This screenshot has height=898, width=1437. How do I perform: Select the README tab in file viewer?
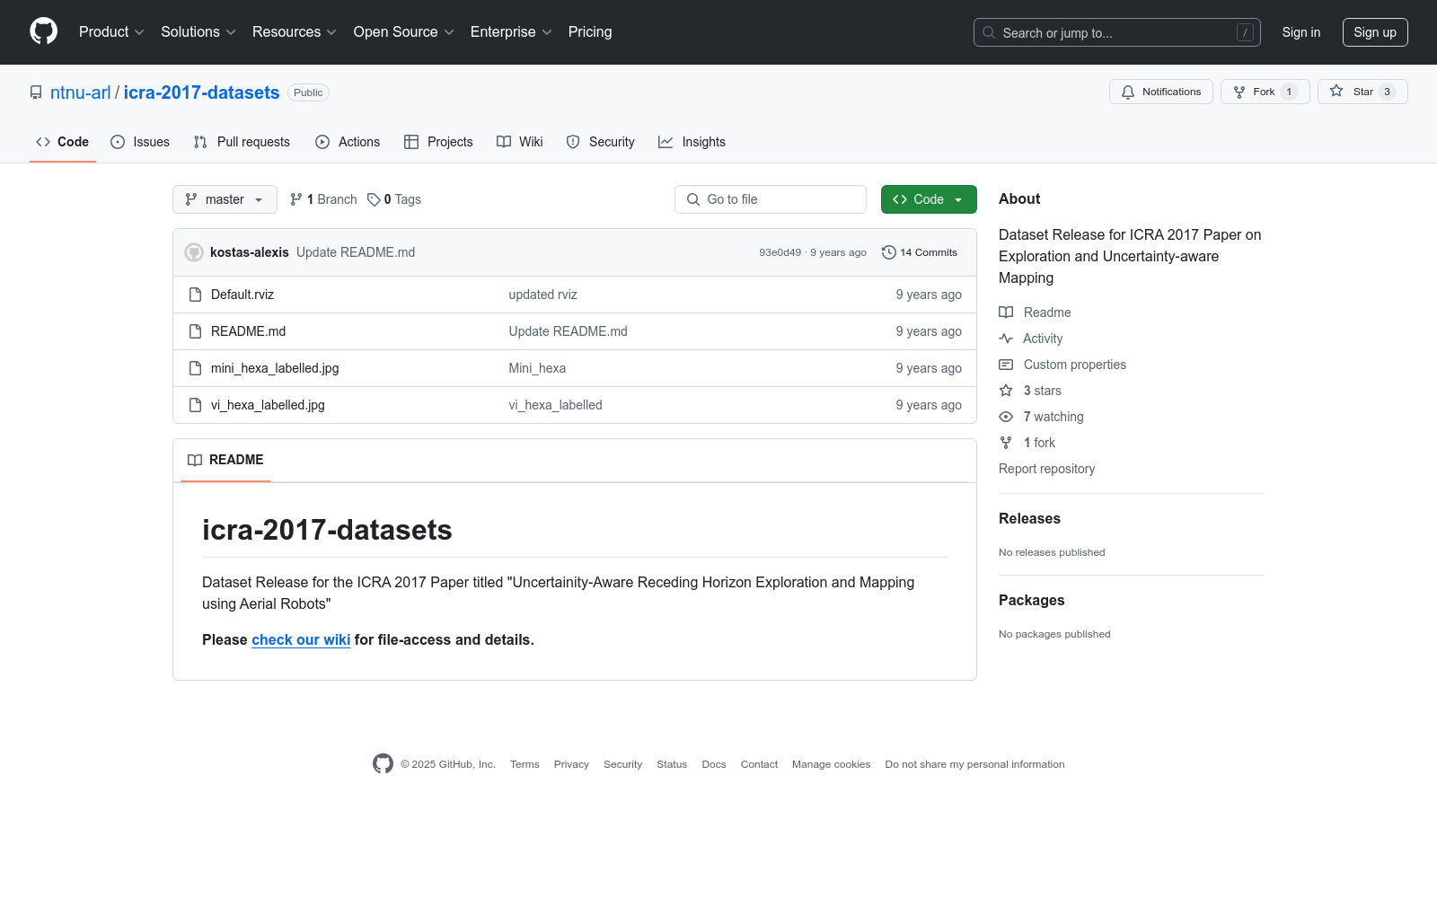coord(225,460)
